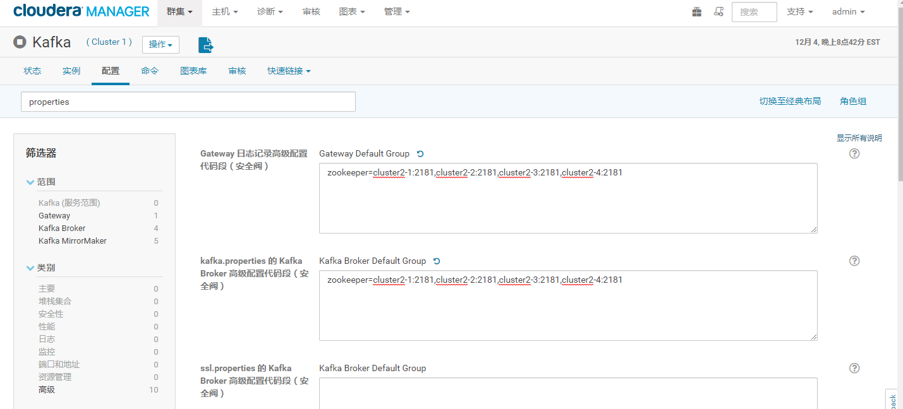Click the configuration search box containing properties
This screenshot has width=903, height=409.
coord(188,102)
